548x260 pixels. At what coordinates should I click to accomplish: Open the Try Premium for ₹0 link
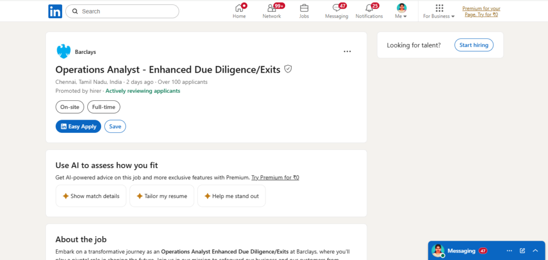(275, 177)
